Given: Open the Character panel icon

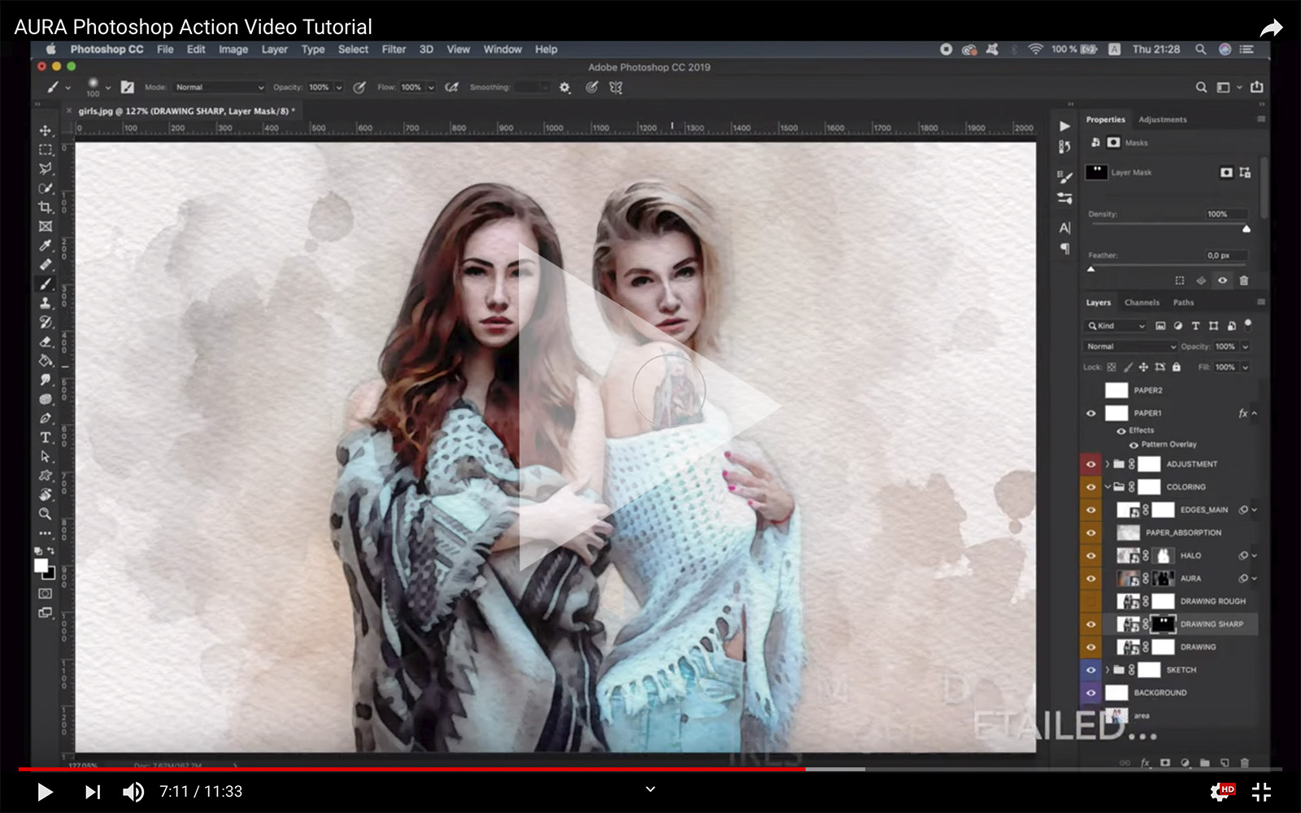Looking at the screenshot, I should click(1064, 228).
